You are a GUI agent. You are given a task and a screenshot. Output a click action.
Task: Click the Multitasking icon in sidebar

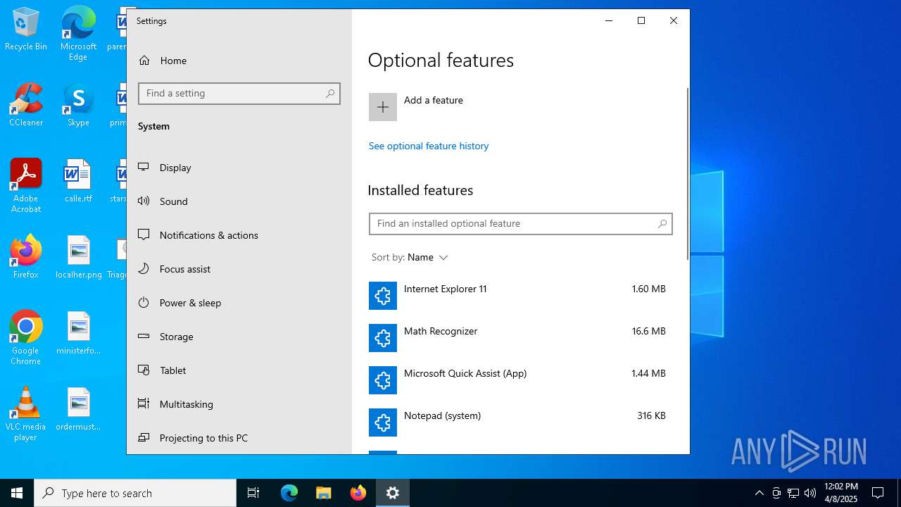[x=144, y=403]
